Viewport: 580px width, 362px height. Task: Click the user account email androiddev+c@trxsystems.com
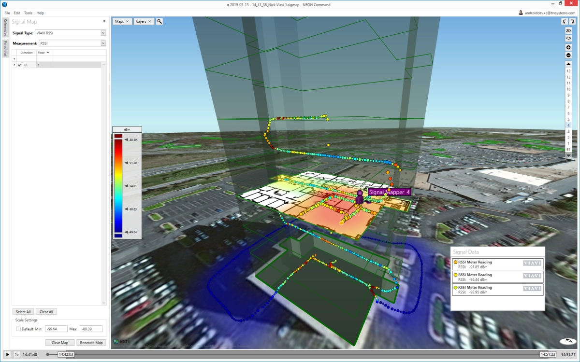tap(550, 13)
